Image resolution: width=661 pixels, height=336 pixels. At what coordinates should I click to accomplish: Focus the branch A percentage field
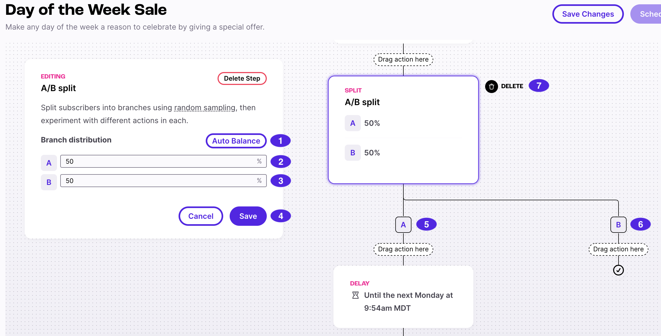[163, 161]
